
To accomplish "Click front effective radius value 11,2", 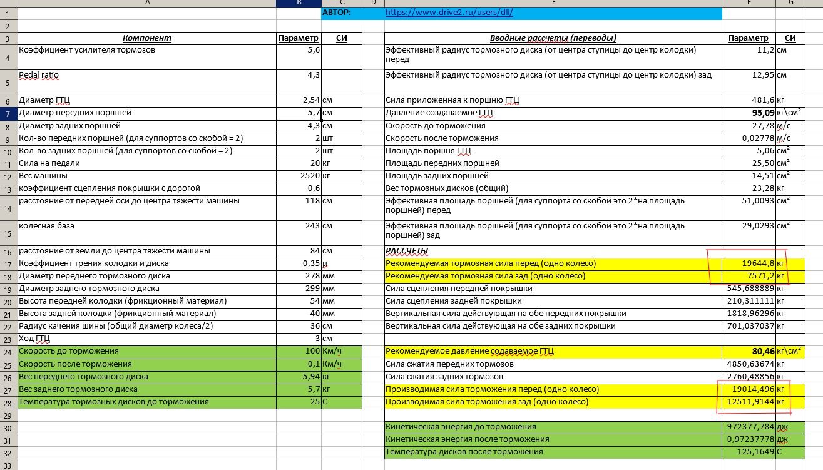I will tap(749, 57).
